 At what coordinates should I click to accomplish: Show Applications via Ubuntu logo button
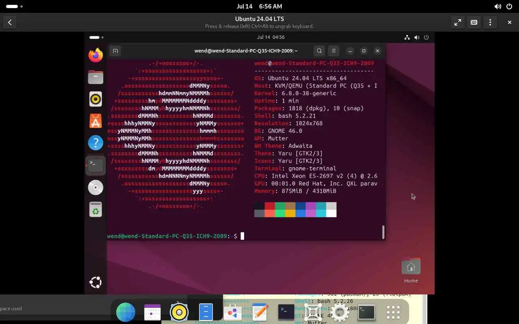coord(96,282)
